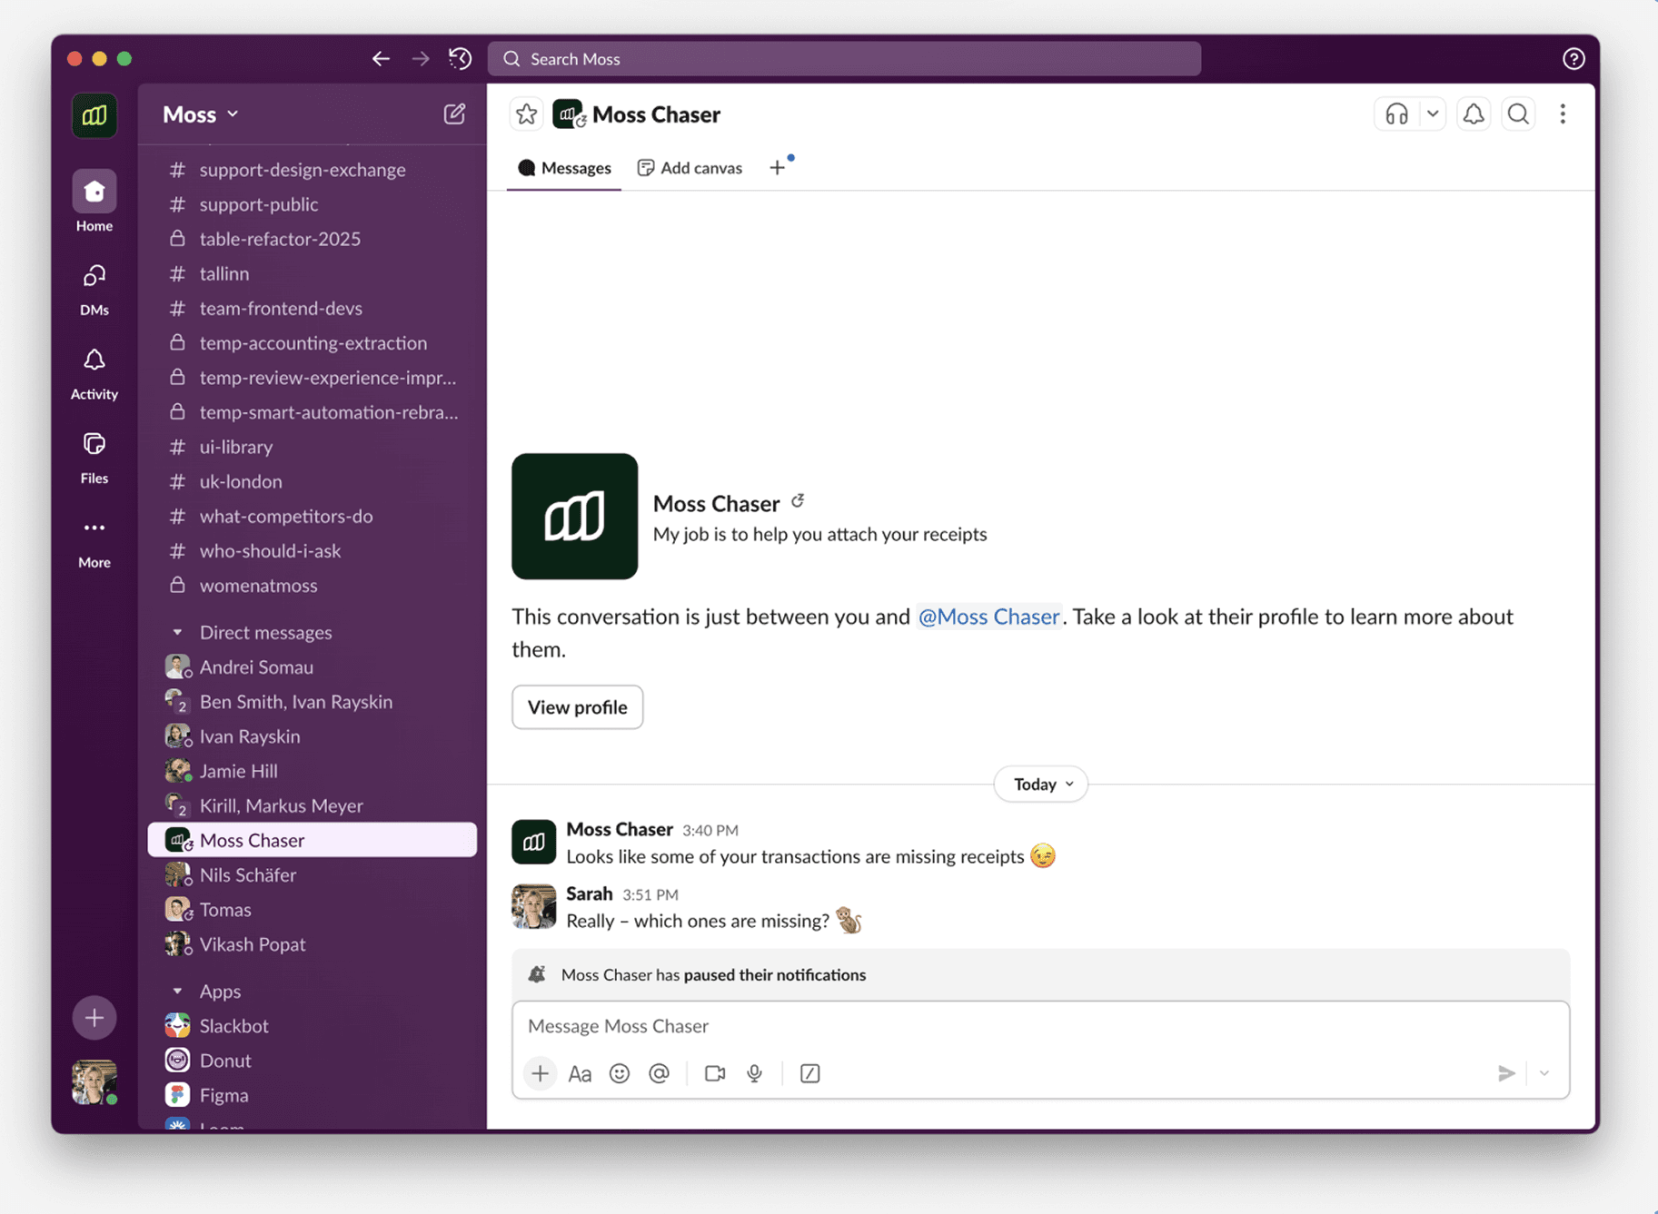The height and width of the screenshot is (1214, 1658).
Task: Compose a new message with pencil icon
Action: point(454,114)
